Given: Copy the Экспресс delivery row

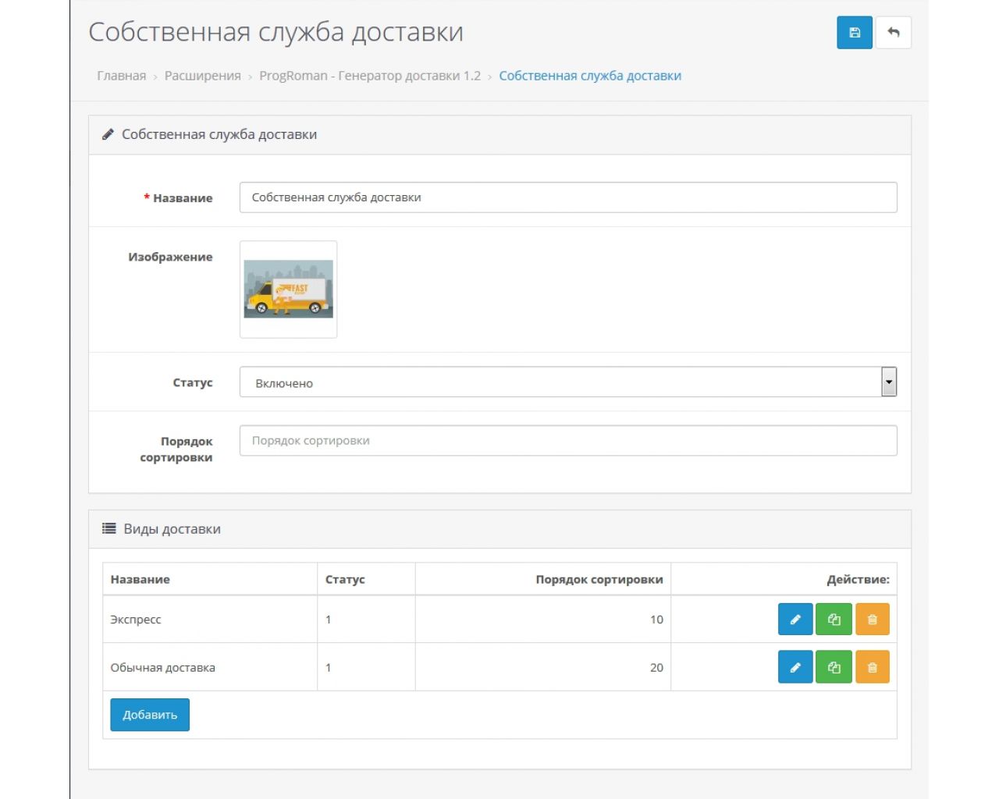Looking at the screenshot, I should 834,620.
